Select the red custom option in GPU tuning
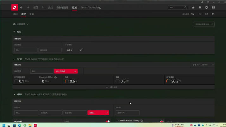Viewport: 226px width, 127px height. pos(98,112)
